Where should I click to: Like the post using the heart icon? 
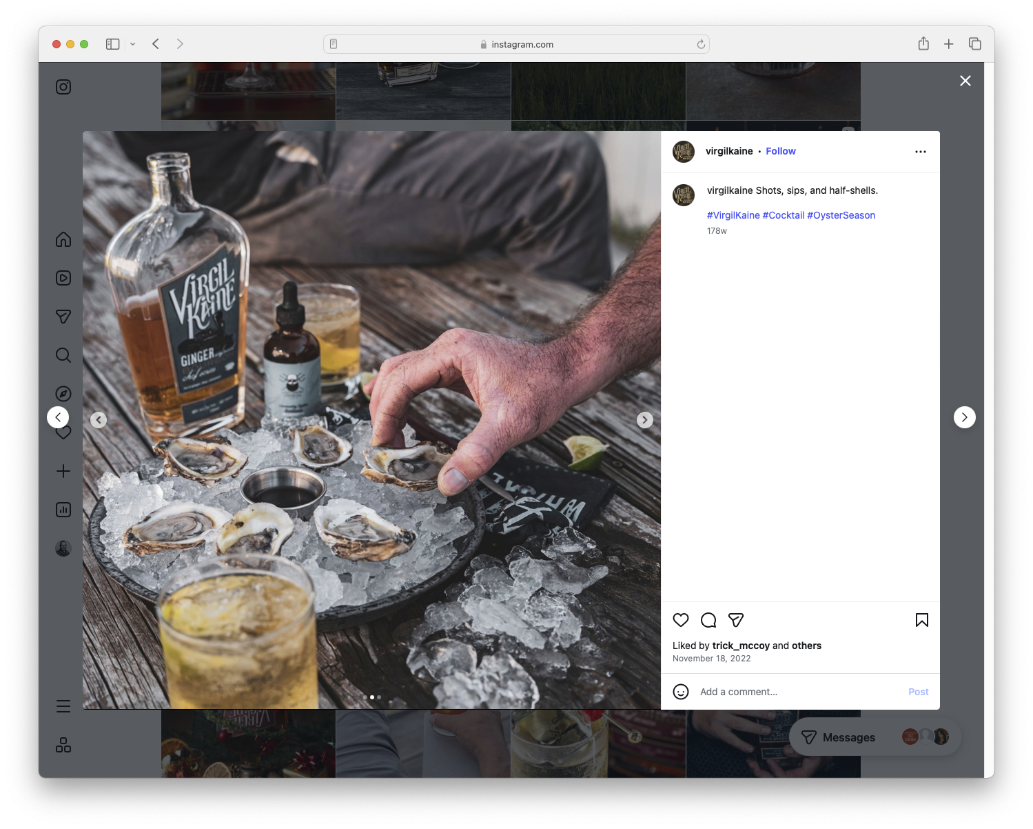(x=681, y=620)
